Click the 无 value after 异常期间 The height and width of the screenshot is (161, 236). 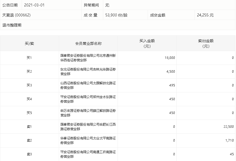coord(107,5)
